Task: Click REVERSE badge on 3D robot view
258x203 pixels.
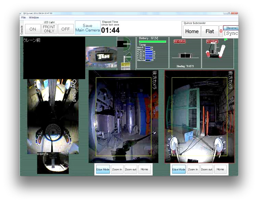Action: [212, 41]
